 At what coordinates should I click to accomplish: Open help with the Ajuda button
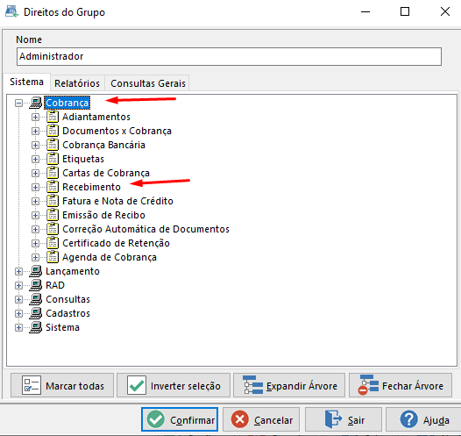coord(423,419)
